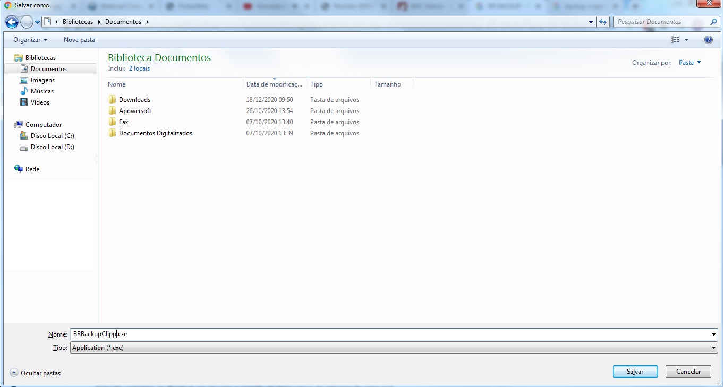Open the Organizar dropdown menu
The width and height of the screenshot is (723, 387).
(x=30, y=40)
